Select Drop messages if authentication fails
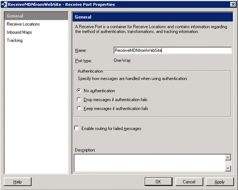Viewport: 238px width, 190px height. click(x=79, y=99)
